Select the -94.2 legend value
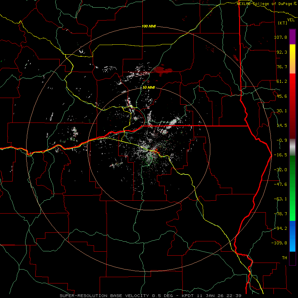Screen dimensions: 298x298 pos(280,228)
